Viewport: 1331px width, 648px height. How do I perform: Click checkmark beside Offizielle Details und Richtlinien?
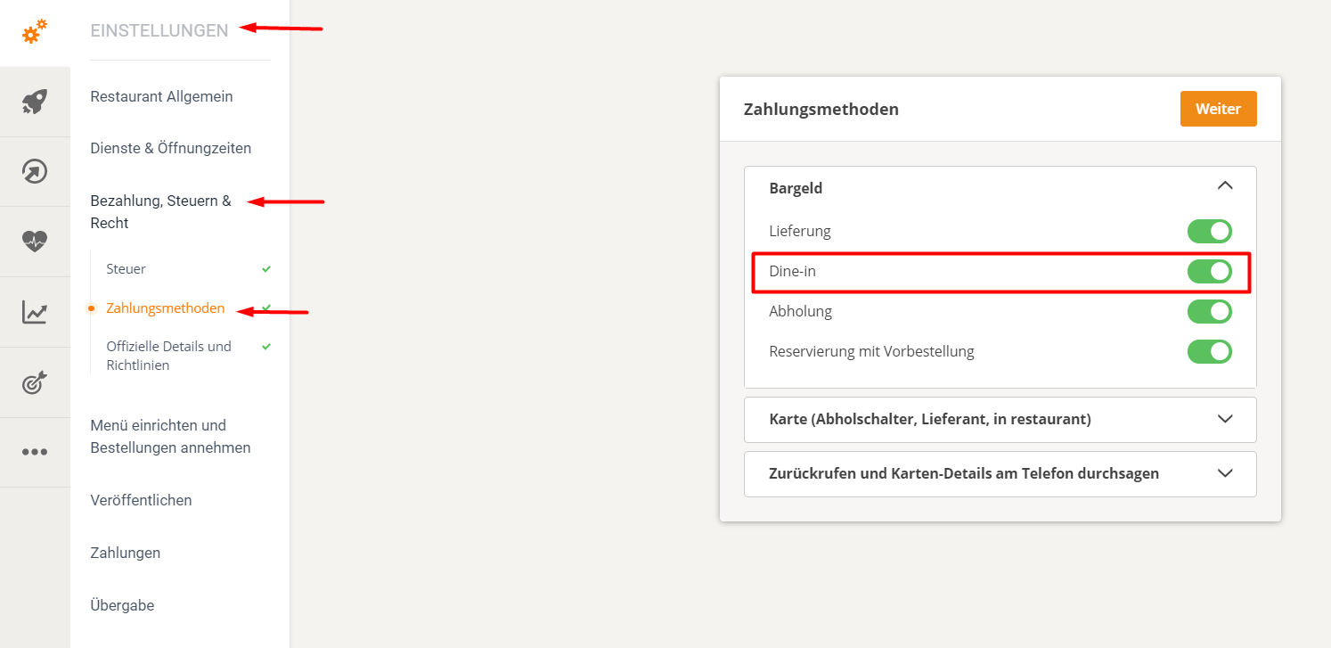[x=266, y=346]
